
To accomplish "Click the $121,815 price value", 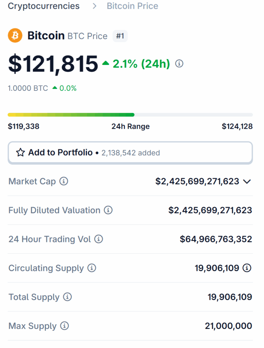I will tap(53, 64).
